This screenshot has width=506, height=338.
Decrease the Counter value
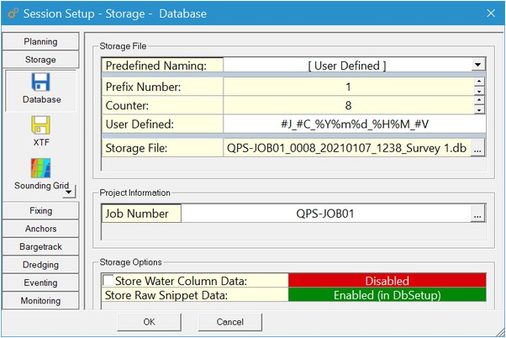pyautogui.click(x=479, y=110)
